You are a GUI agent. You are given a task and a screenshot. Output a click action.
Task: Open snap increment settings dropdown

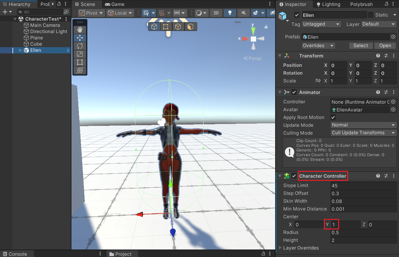pos(180,13)
